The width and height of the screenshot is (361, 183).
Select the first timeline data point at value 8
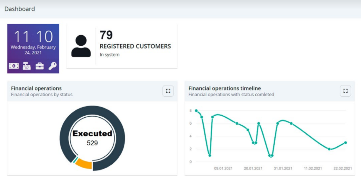(x=196, y=111)
